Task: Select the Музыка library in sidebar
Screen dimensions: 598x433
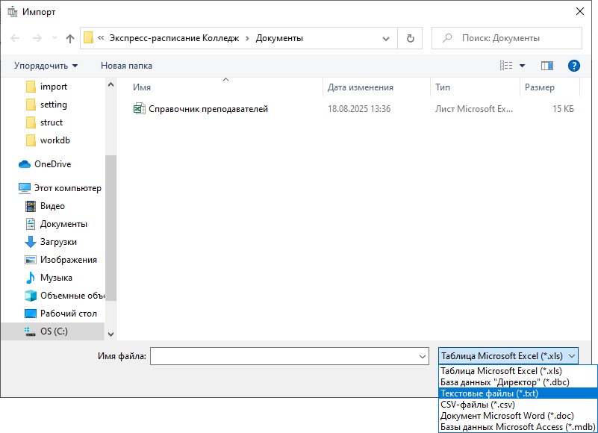Action: click(56, 278)
